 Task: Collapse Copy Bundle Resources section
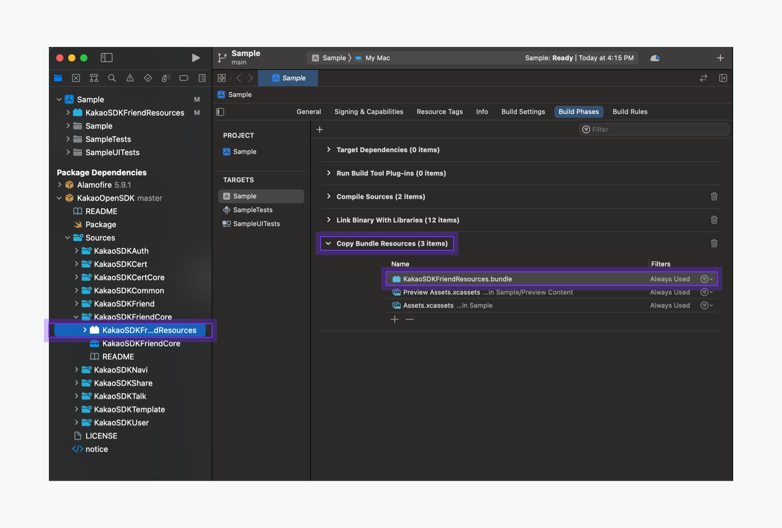328,243
